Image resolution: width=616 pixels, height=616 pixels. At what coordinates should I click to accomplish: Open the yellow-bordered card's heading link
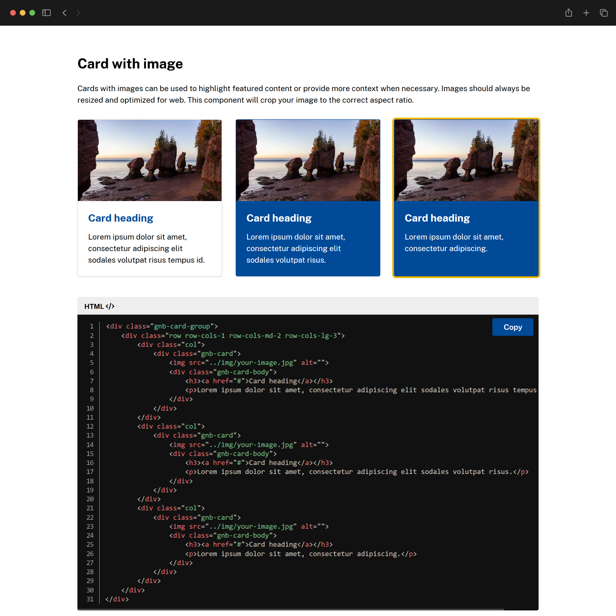click(x=437, y=218)
